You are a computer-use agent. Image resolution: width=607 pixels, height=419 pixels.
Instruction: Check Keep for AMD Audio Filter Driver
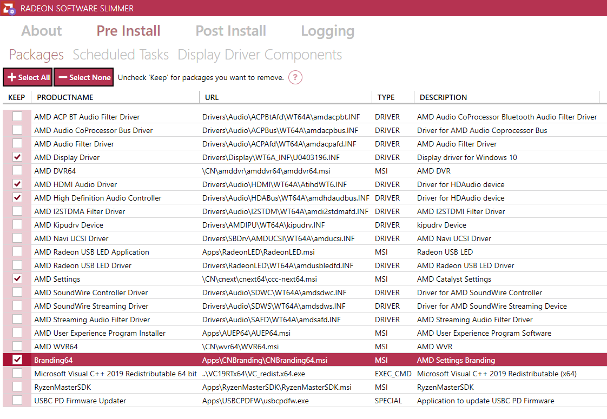(17, 143)
